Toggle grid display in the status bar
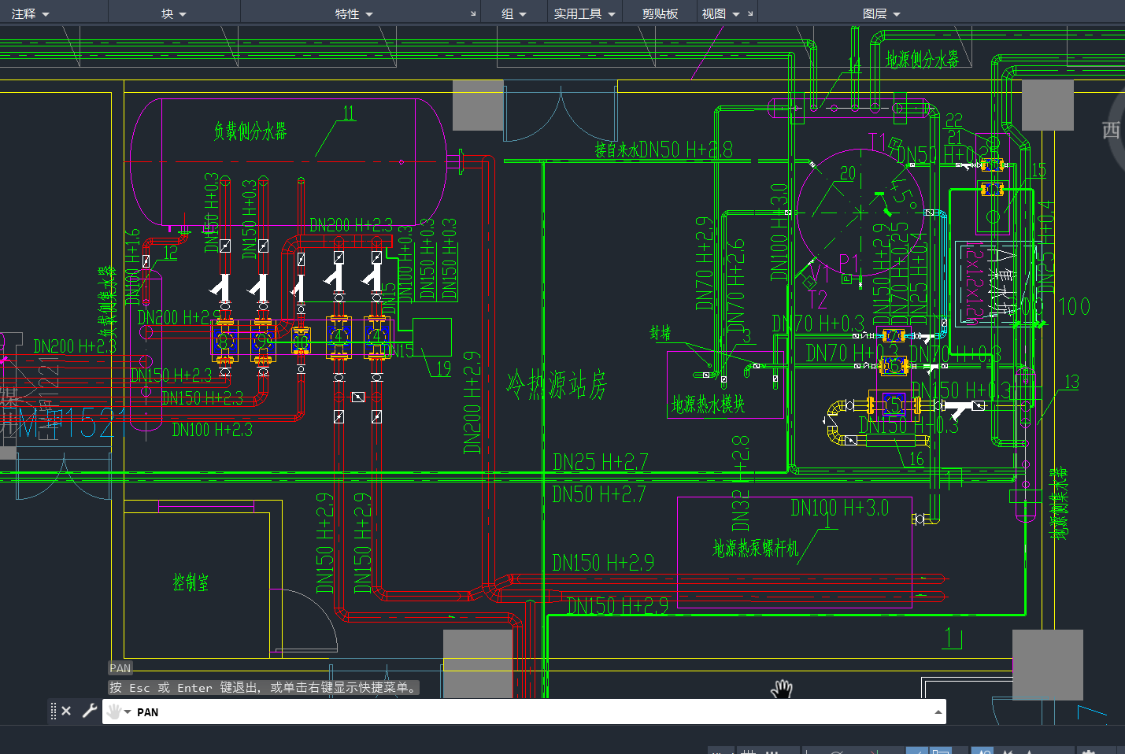The image size is (1125, 754). click(749, 752)
